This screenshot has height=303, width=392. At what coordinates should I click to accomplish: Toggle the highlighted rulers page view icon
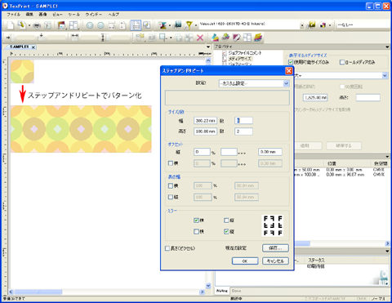(136, 25)
